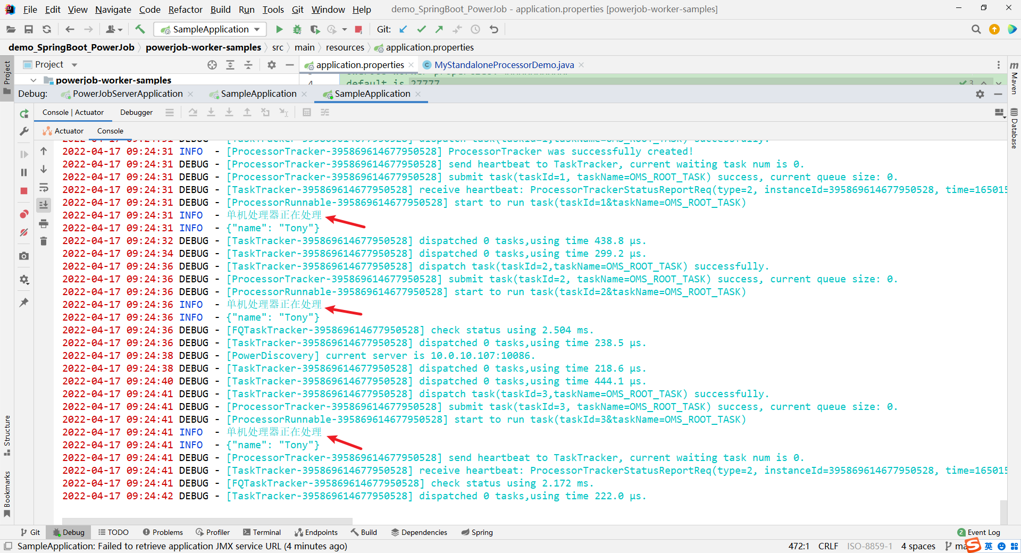Stop the debug session red square
The height and width of the screenshot is (553, 1021).
tap(24, 190)
